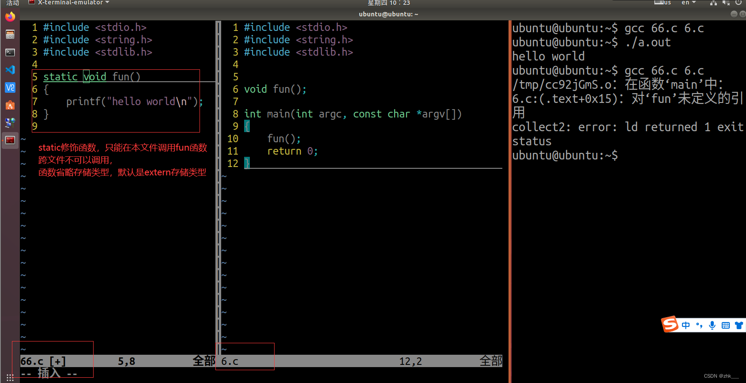Open the Sogou soft keyboard
The height and width of the screenshot is (383, 746).
tap(725, 326)
